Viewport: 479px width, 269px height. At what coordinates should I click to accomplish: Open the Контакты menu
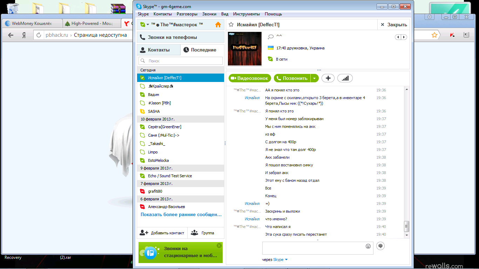(163, 14)
